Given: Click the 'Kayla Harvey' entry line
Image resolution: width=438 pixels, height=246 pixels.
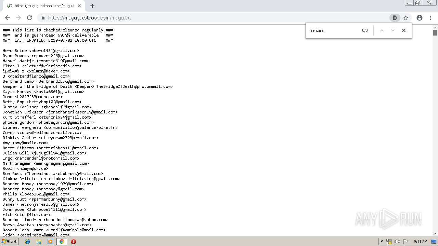Looking at the screenshot, I should click(x=43, y=92).
